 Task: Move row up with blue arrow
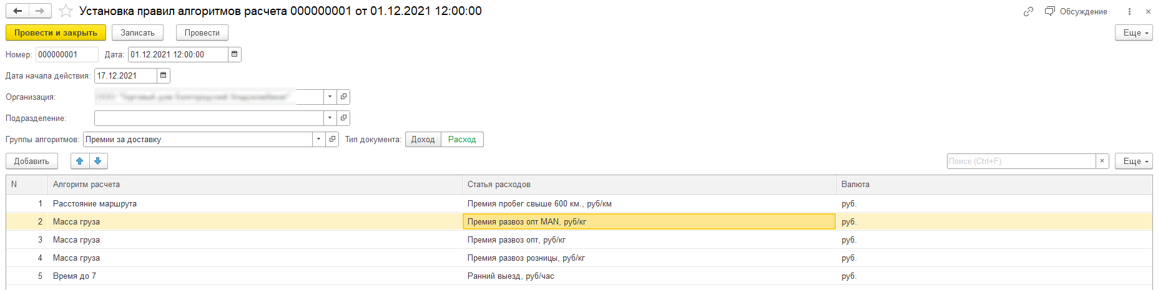[x=79, y=161]
